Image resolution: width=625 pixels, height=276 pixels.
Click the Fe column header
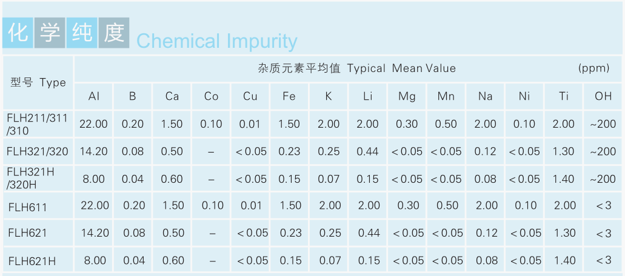click(289, 97)
